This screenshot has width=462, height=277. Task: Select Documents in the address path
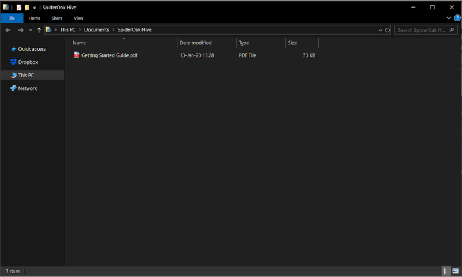point(96,30)
